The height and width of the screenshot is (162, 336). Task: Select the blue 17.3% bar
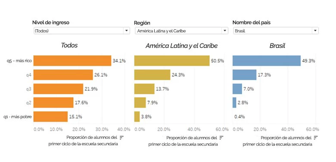[x=245, y=75]
